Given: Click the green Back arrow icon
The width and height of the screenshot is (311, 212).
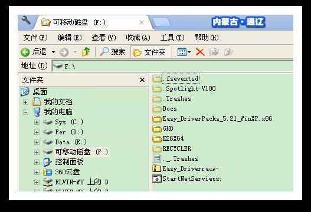Looking at the screenshot, I should click(25, 52).
